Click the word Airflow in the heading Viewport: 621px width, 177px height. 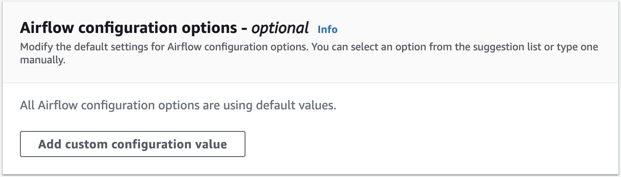(x=48, y=28)
